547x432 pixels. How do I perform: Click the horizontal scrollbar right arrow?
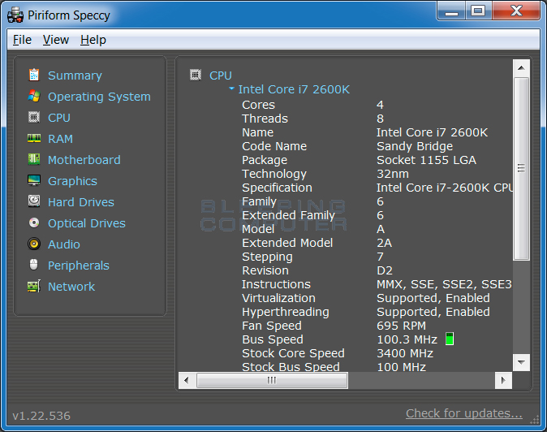point(504,380)
